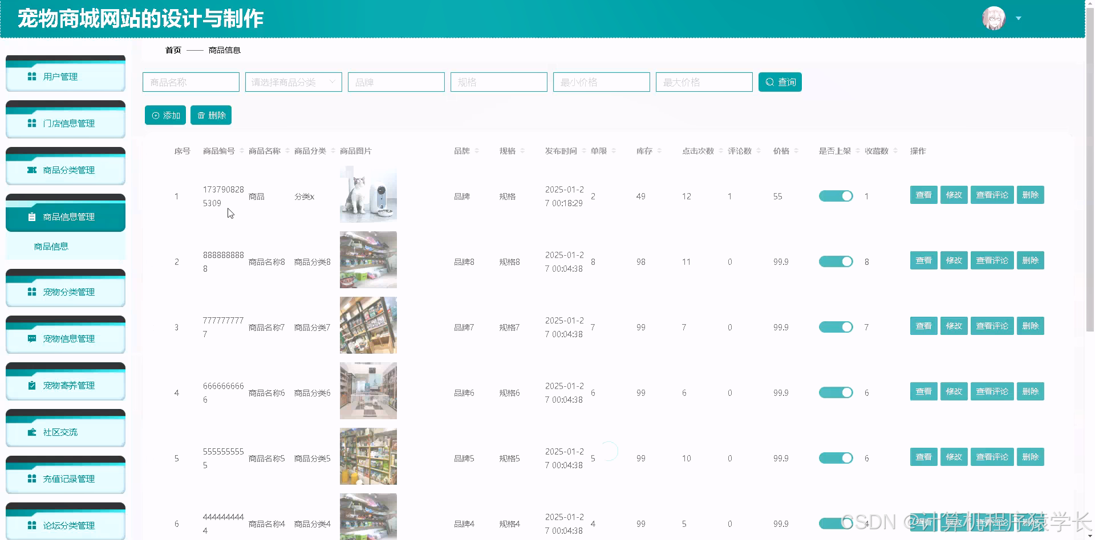Viewport: 1095px width, 540px height.
Task: Sort by 价格 column arrows
Action: [796, 151]
